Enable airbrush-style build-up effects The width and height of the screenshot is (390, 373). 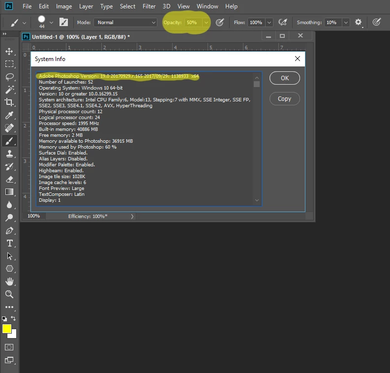click(x=283, y=23)
